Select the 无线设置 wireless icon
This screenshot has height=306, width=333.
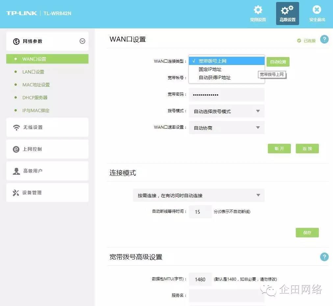(x=16, y=127)
